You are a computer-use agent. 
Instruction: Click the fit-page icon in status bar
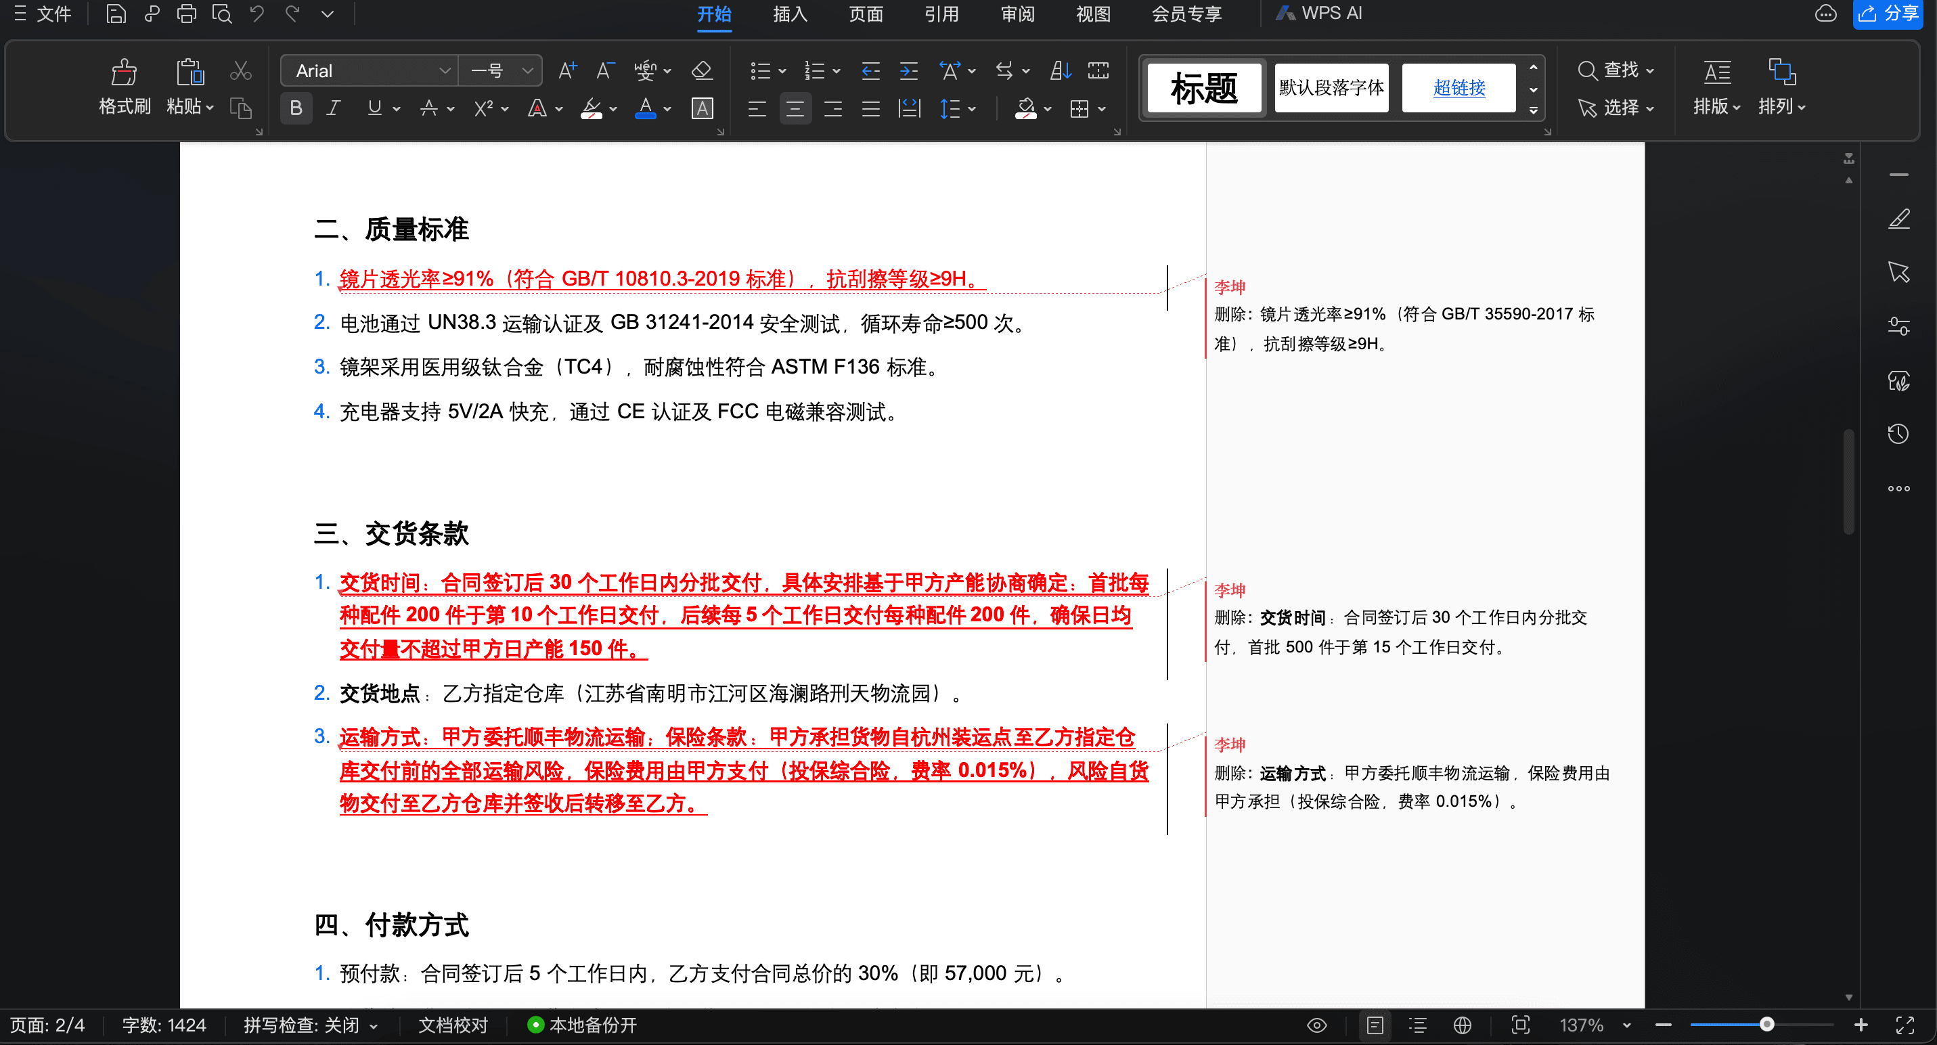[1520, 1025]
